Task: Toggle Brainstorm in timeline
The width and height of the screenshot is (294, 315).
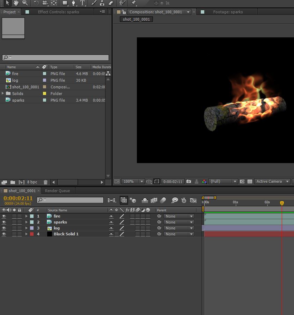Action: [x=175, y=200]
